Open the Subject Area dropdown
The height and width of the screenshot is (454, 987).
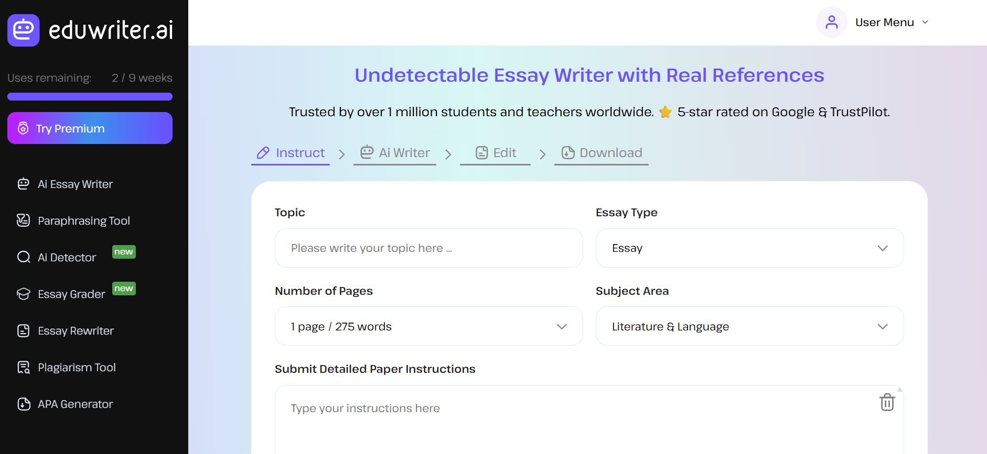click(x=749, y=326)
